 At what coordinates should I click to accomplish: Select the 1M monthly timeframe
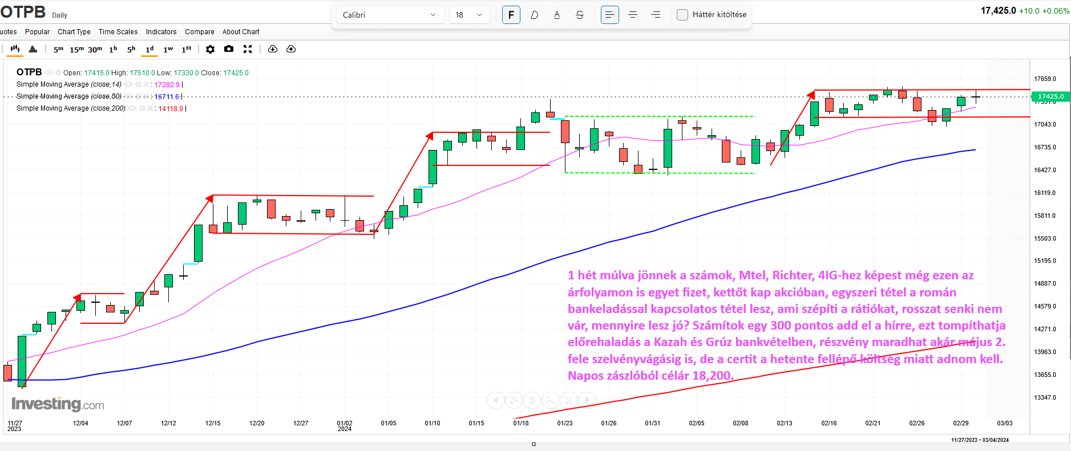[x=187, y=49]
